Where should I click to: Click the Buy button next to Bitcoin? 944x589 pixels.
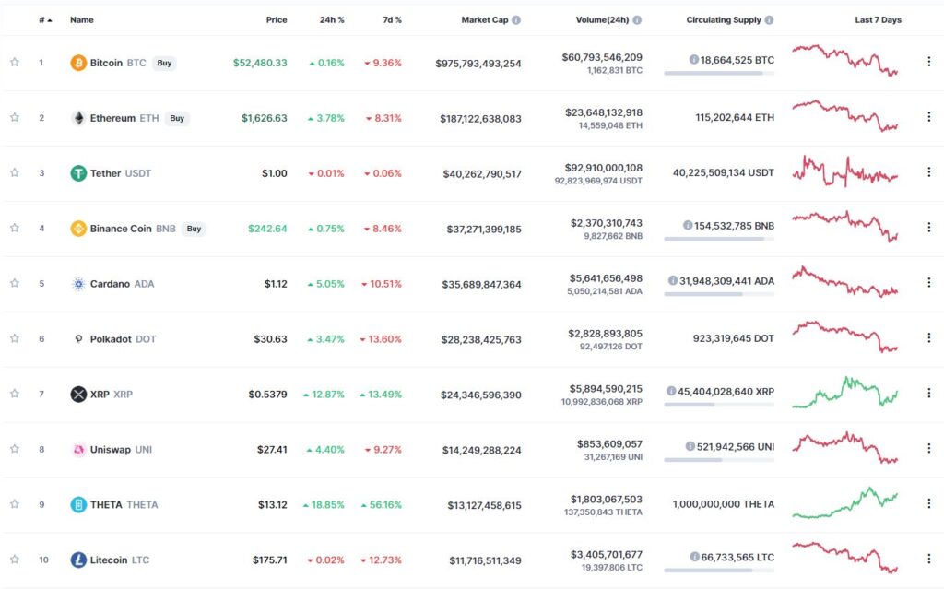(164, 63)
